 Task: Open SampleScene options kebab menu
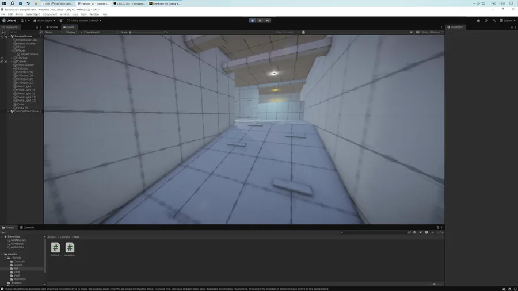41,36
